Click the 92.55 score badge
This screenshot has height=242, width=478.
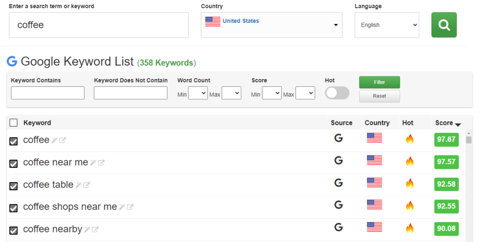pos(446,206)
